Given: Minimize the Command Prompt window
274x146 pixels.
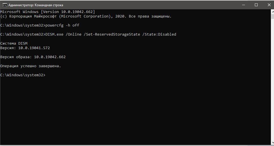Looking at the screenshot, I should point(243,5).
